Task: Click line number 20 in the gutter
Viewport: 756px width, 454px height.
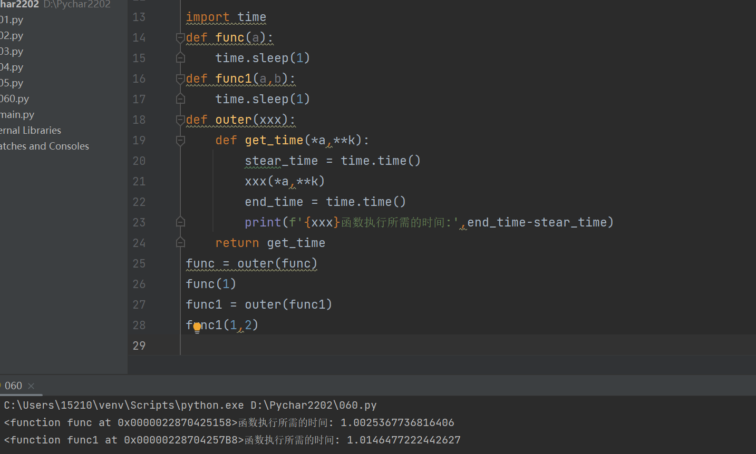Action: [139, 161]
